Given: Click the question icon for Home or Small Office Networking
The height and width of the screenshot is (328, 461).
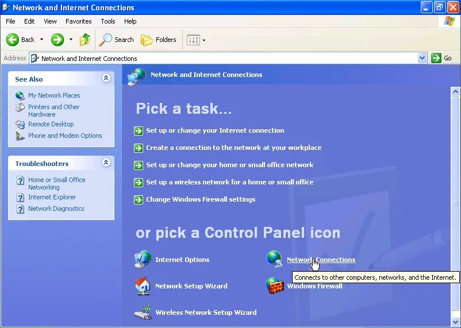Looking at the screenshot, I should [20, 180].
